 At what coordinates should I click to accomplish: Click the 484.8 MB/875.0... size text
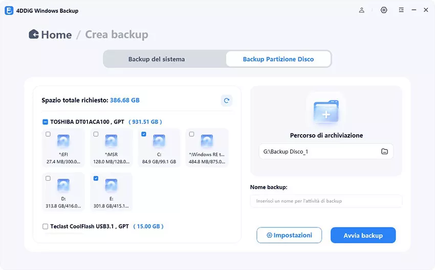coord(207,162)
